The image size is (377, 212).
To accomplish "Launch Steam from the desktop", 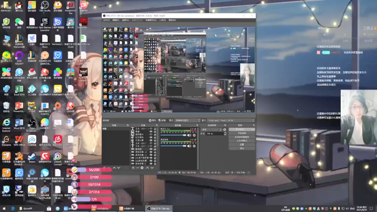I will (32, 158).
